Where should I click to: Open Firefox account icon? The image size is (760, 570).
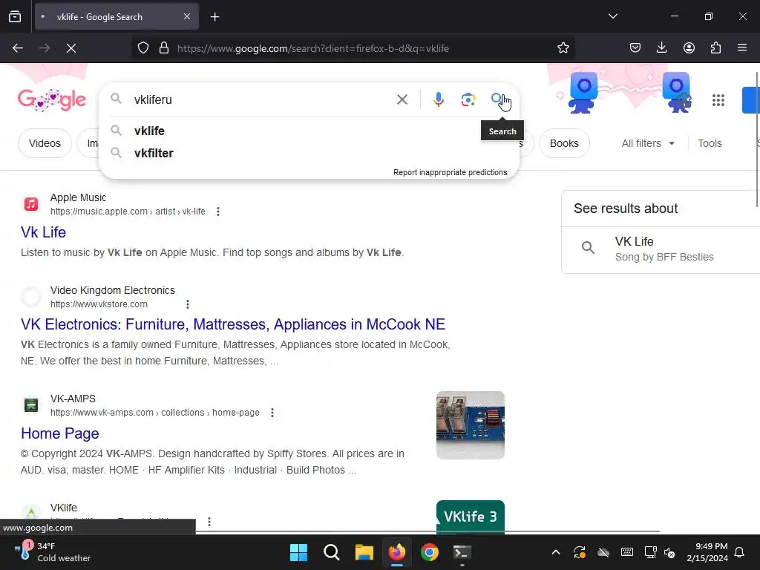click(x=689, y=48)
